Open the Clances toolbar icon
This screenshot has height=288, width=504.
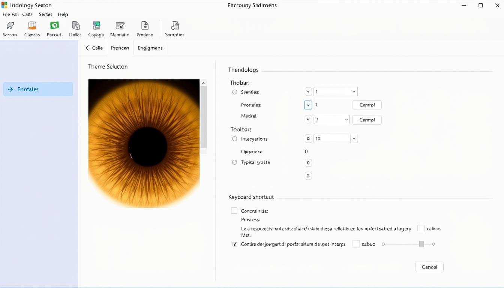click(x=32, y=26)
